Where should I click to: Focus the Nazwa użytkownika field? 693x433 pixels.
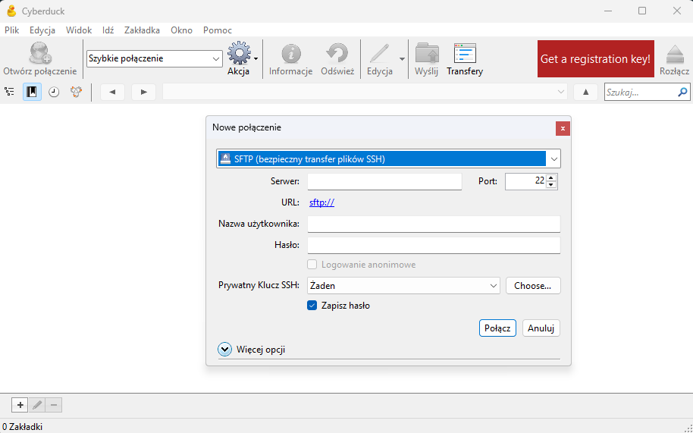434,224
